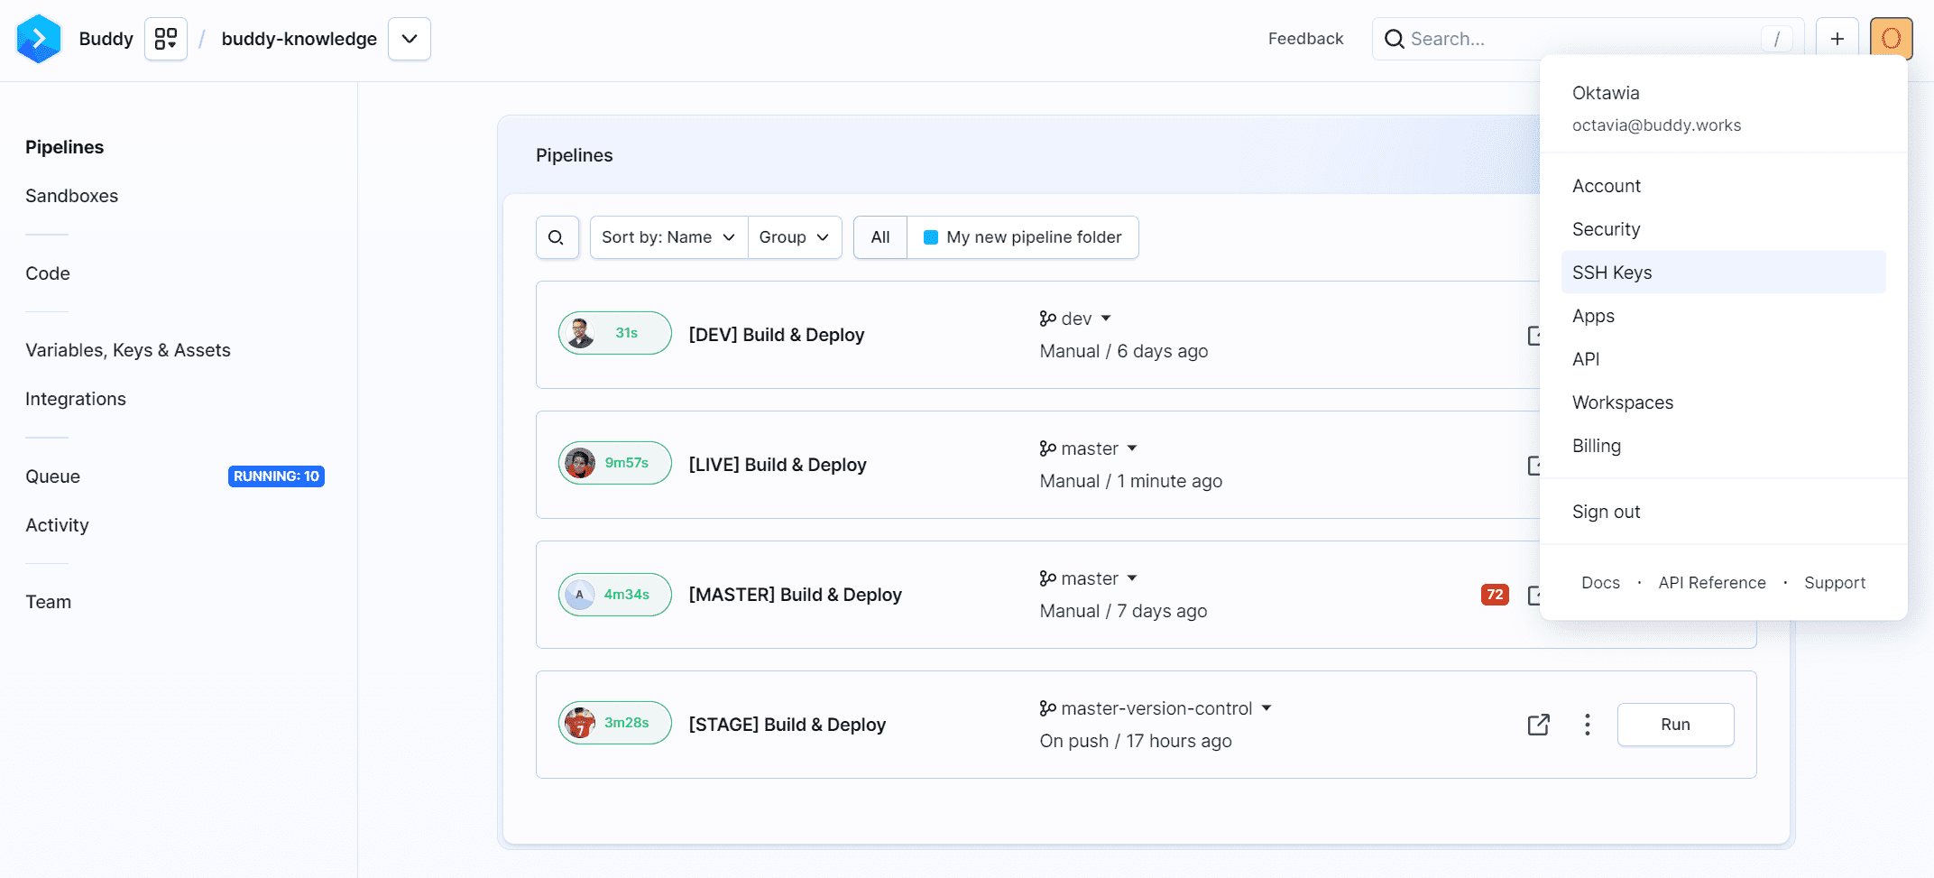Expand the buddy-knowledge project dropdown
Image resolution: width=1934 pixels, height=878 pixels.
pyautogui.click(x=410, y=39)
